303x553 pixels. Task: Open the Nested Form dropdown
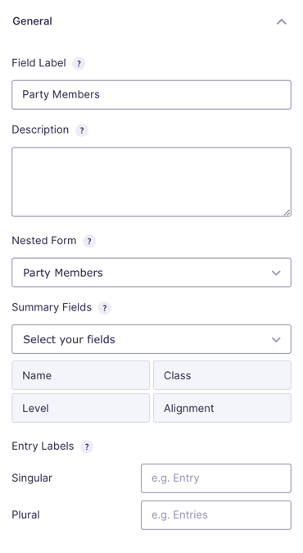[x=151, y=272]
